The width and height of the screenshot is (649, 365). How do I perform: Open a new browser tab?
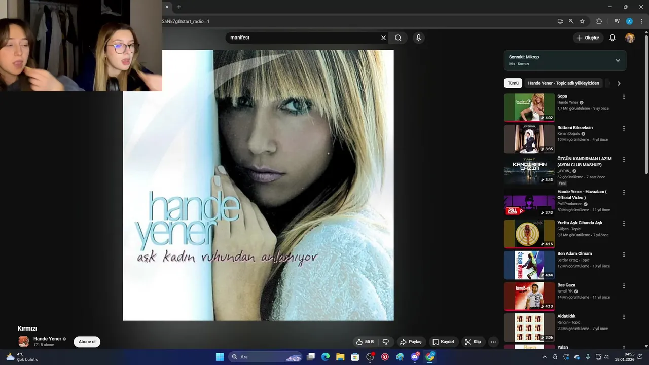click(179, 7)
